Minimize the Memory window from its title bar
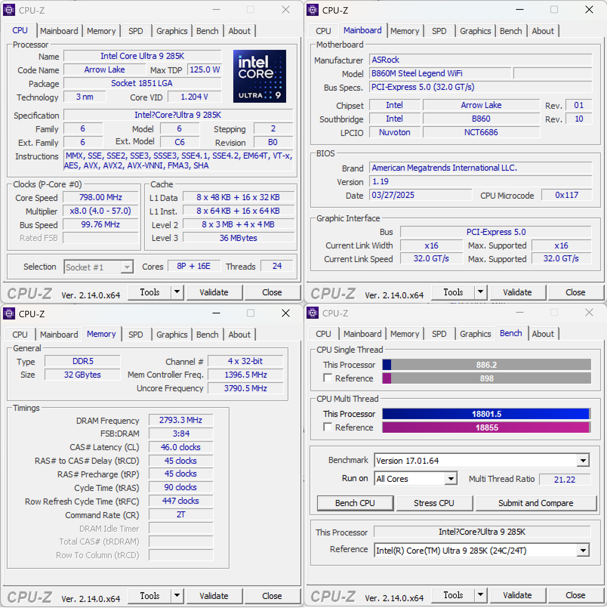Screen dimensions: 607x608 216,313
